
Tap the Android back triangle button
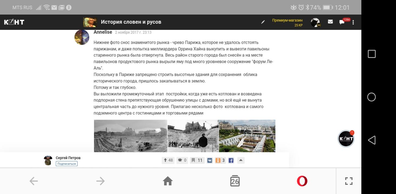[372, 140]
